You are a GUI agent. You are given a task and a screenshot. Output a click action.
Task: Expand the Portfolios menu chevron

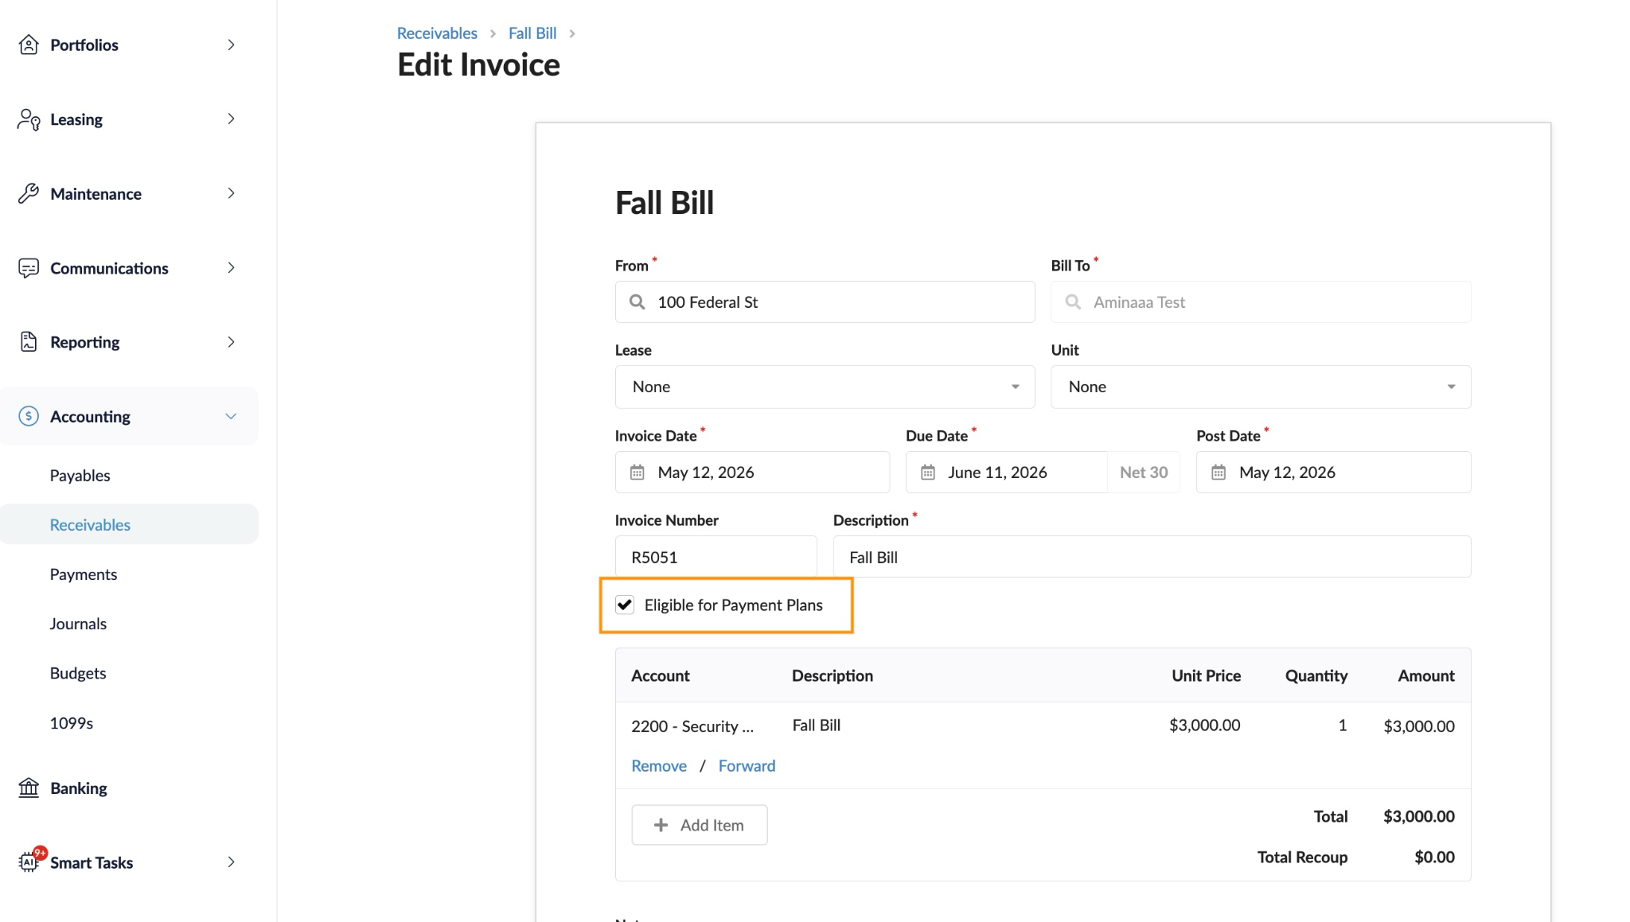click(x=231, y=45)
